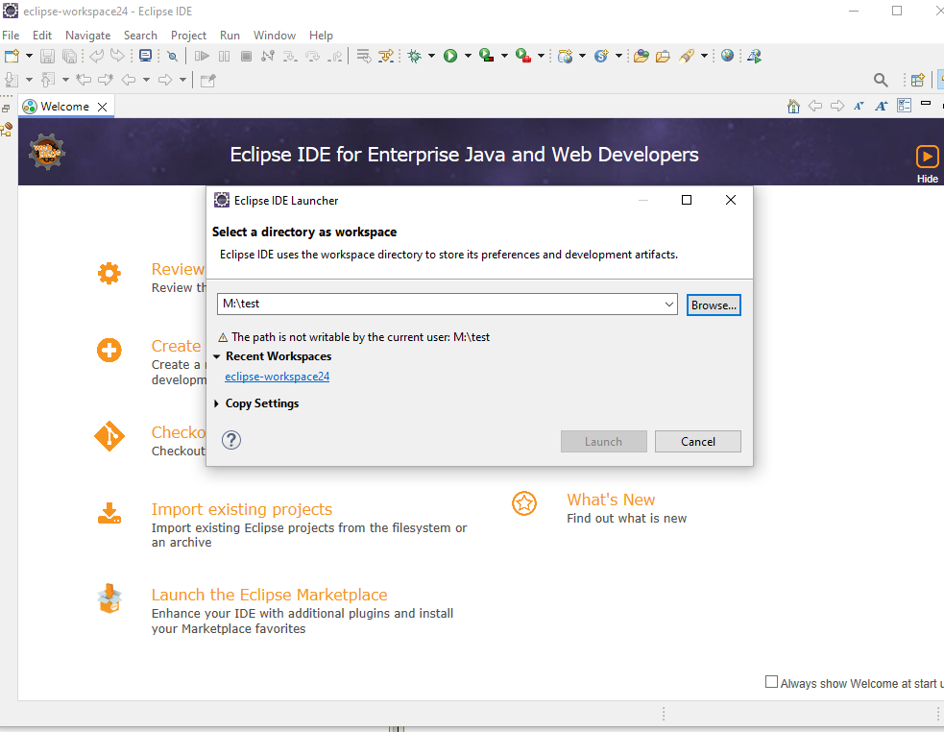Open help with the question mark icon

click(x=231, y=440)
